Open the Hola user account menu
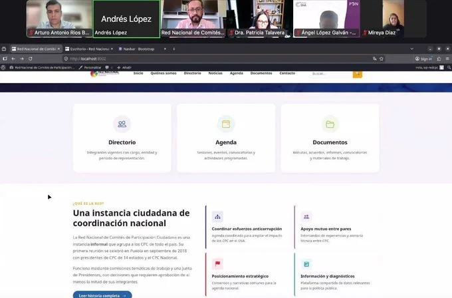 [429, 67]
